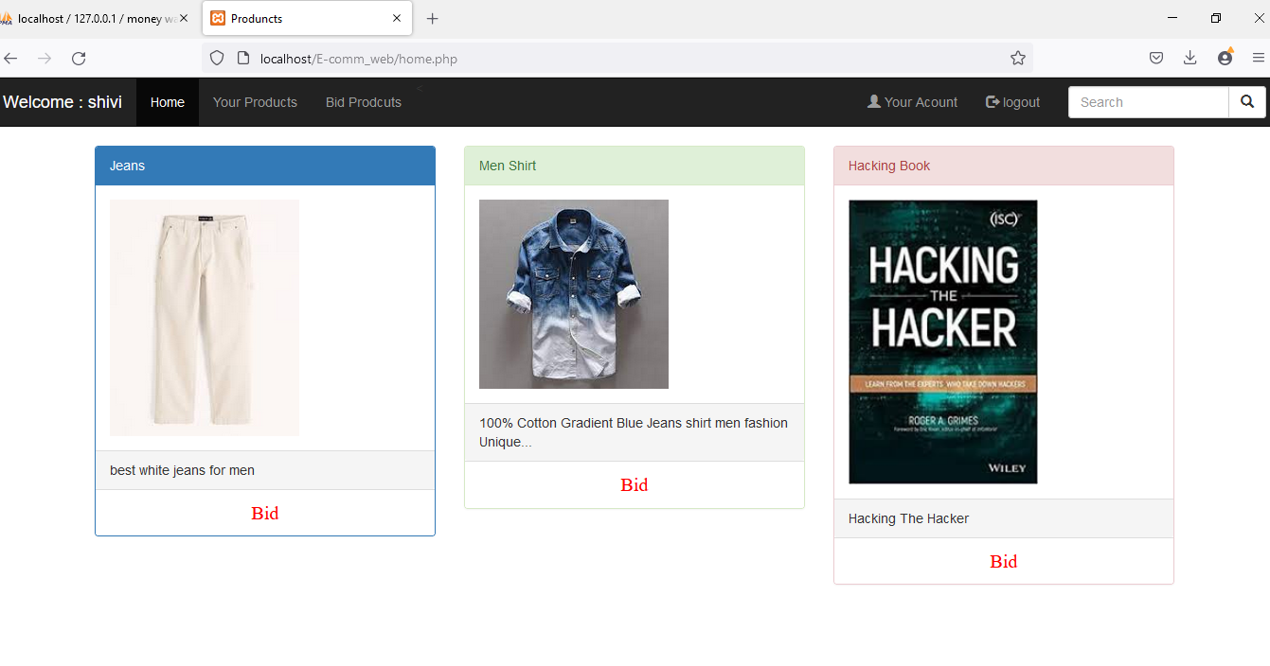The width and height of the screenshot is (1270, 666).
Task: Reload the page with the refresh icon
Action: coord(79,59)
